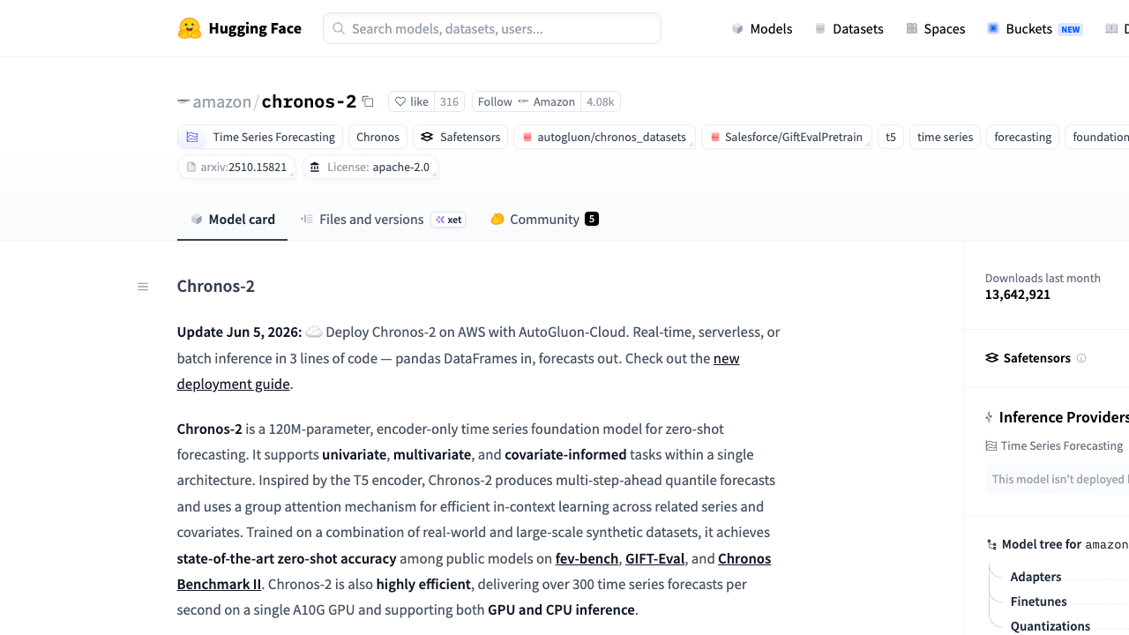
Task: Click the Time Series Forecasting tag icon
Action: click(192, 137)
